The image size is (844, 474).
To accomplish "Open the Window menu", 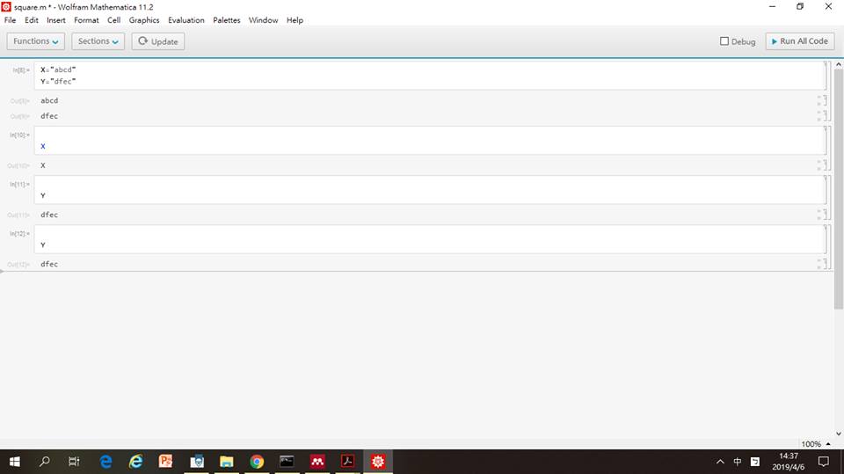I will pos(263,20).
